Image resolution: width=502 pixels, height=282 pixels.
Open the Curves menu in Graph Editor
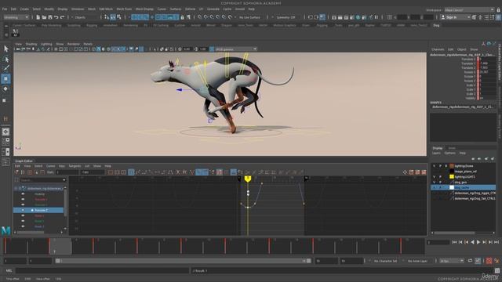[x=50, y=166]
